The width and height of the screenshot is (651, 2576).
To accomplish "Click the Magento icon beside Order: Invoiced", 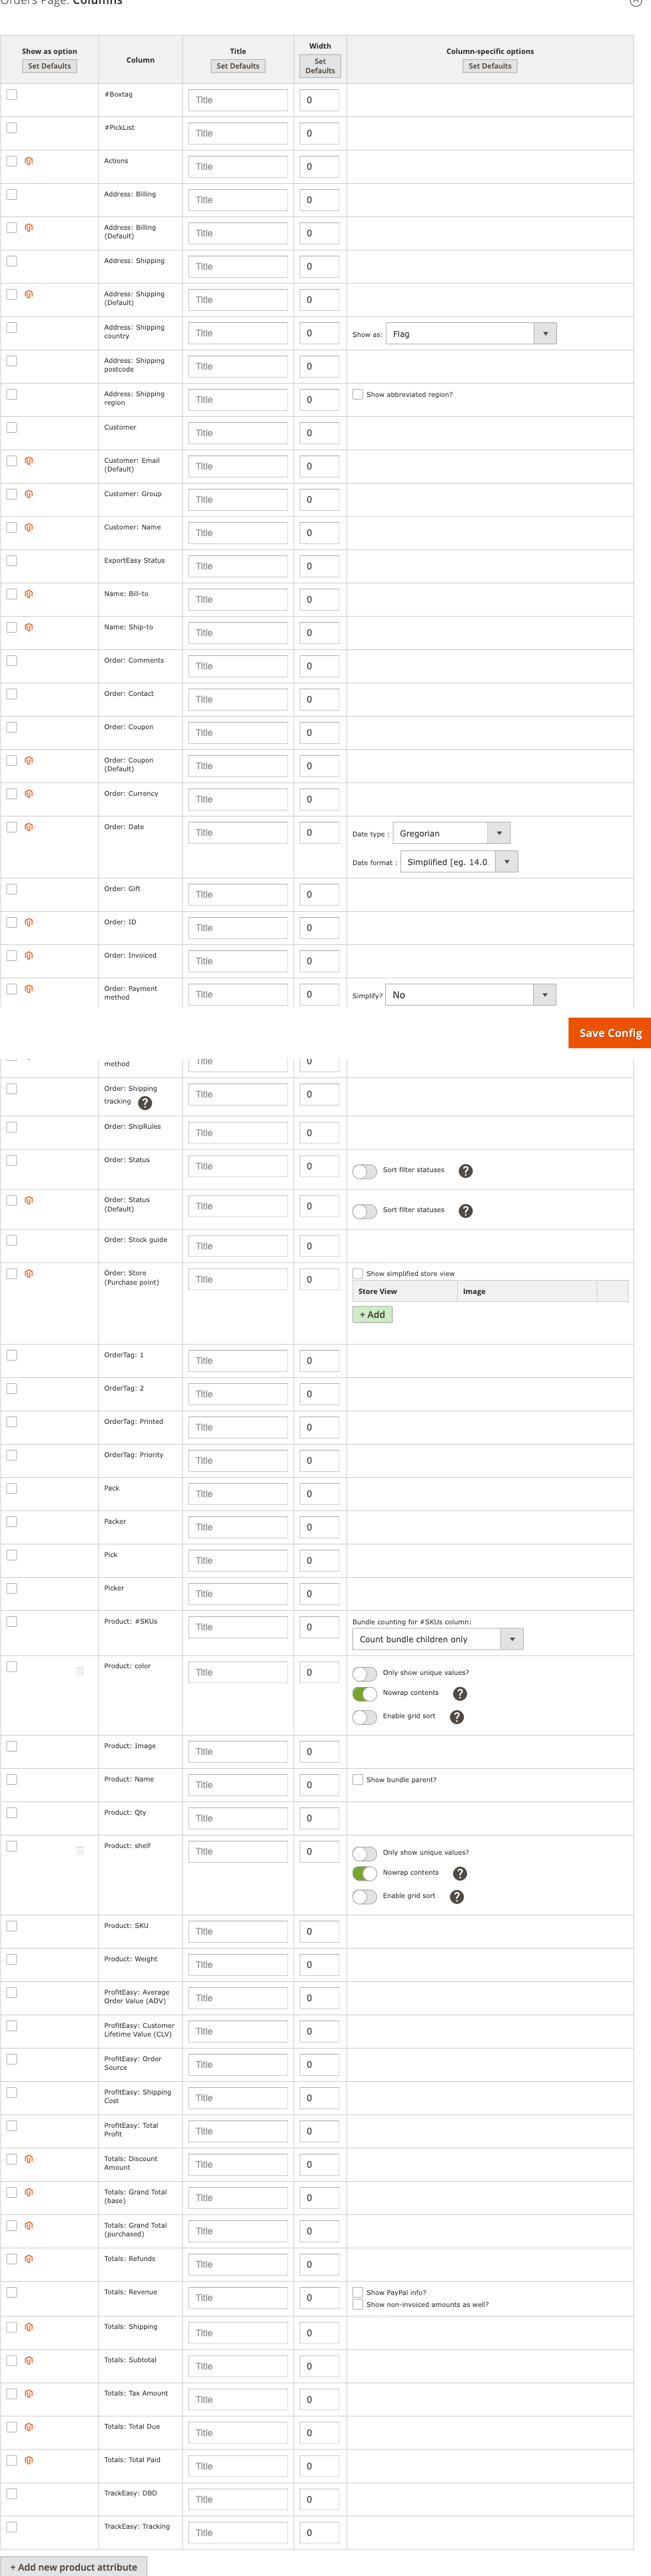I will pyautogui.click(x=29, y=955).
